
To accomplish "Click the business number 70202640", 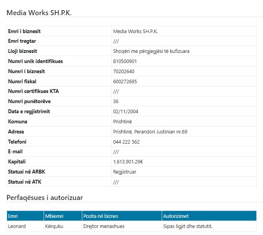I will tap(124, 71).
